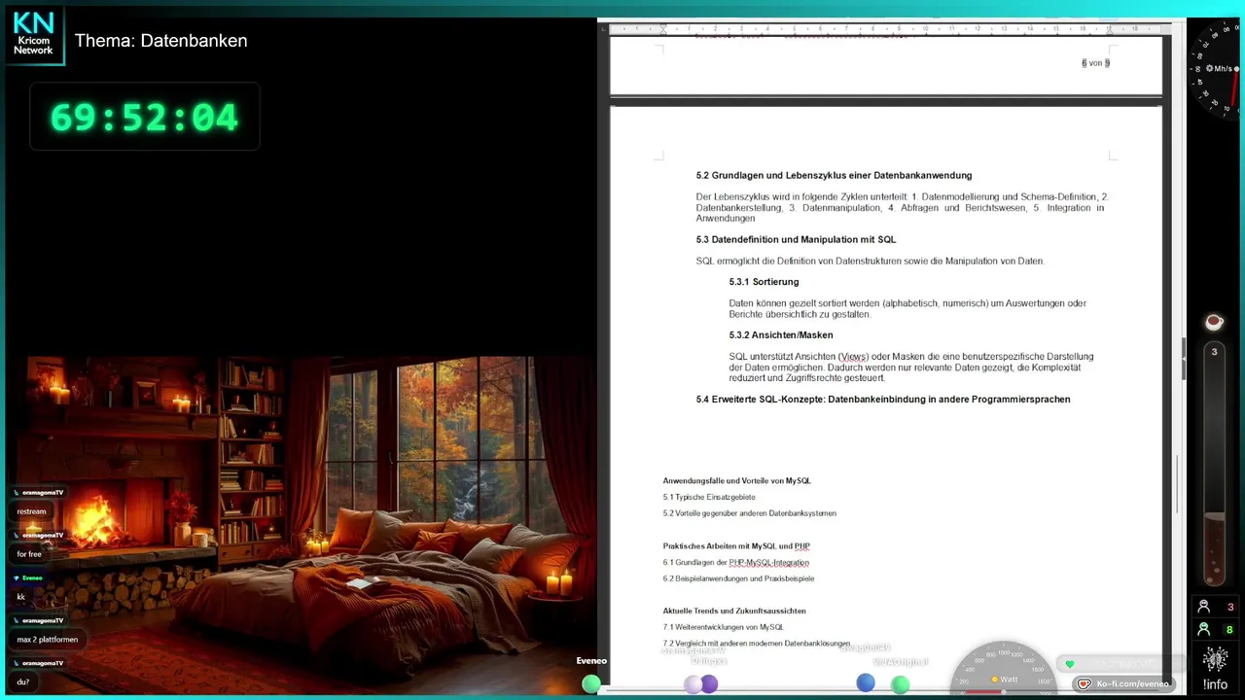Click the KN Kricom Network logo
Screen dimensions: 1245x700
click(34, 36)
